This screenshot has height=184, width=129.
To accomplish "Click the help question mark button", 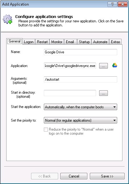I will (x=112, y=4).
